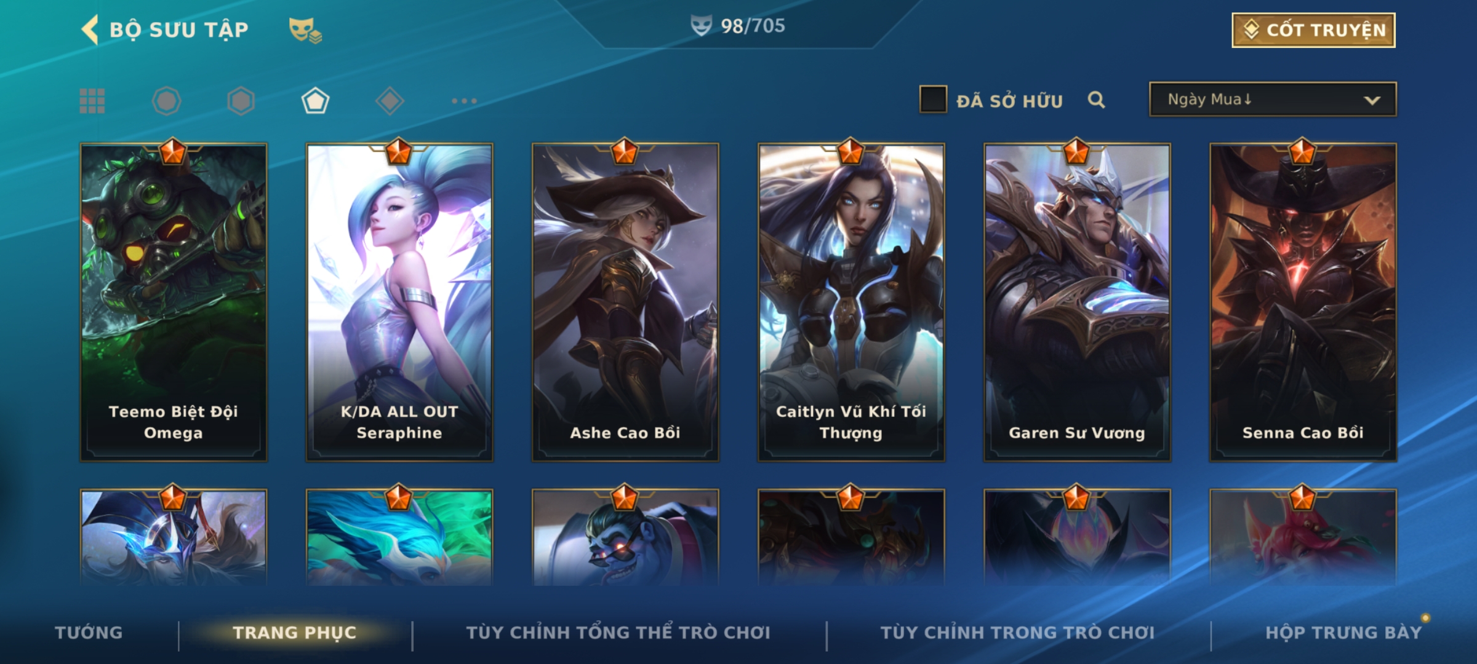Open Tùy Chỉnh Trong Trò Chơi tab

(x=1017, y=633)
